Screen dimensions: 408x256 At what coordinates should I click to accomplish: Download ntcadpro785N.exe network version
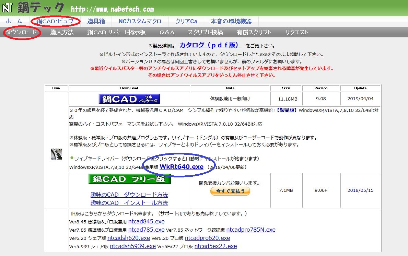click(x=251, y=230)
